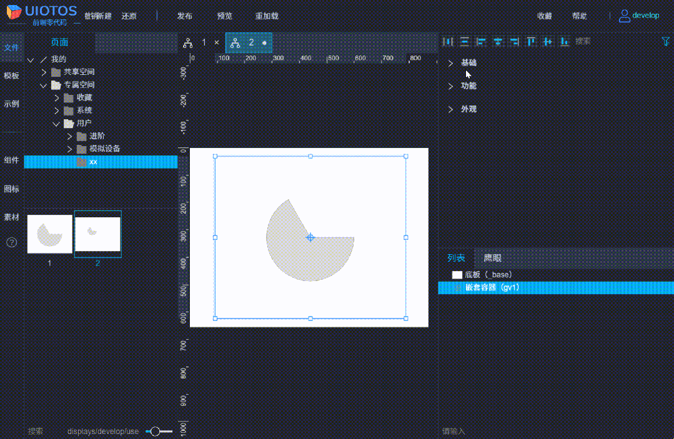Click the question mark help icon in the sidebar
Viewport: 674px width, 439px height.
[12, 242]
